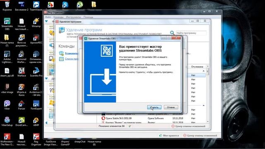Click the filter icon next to Показано элементов
The image size is (265, 149).
[x=130, y=126]
